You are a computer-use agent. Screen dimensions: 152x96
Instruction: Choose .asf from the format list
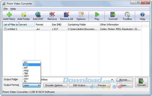[32, 67]
